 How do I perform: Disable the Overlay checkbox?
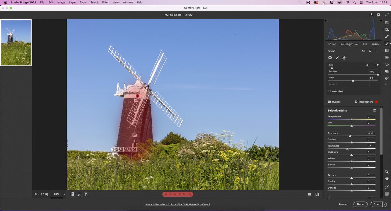click(329, 102)
